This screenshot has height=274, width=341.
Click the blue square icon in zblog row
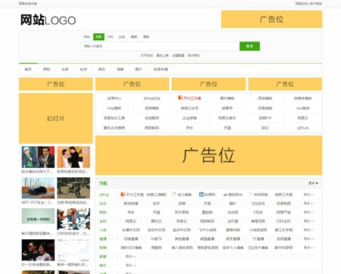click(202, 195)
